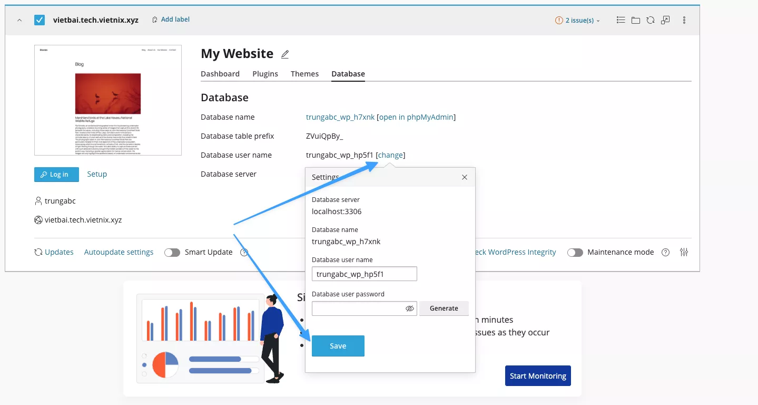Uncheck the vietbai.tech.vietnix.xyz site checkbox
Viewport: 758px width, 405px height.
pos(40,20)
